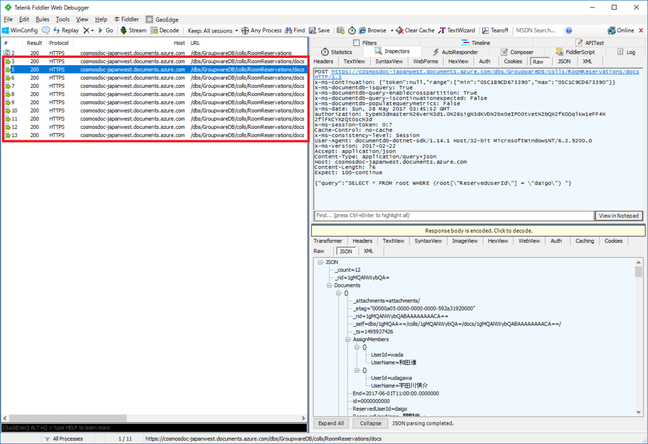Click View in Notepad button
This screenshot has width=648, height=444.
click(x=619, y=216)
